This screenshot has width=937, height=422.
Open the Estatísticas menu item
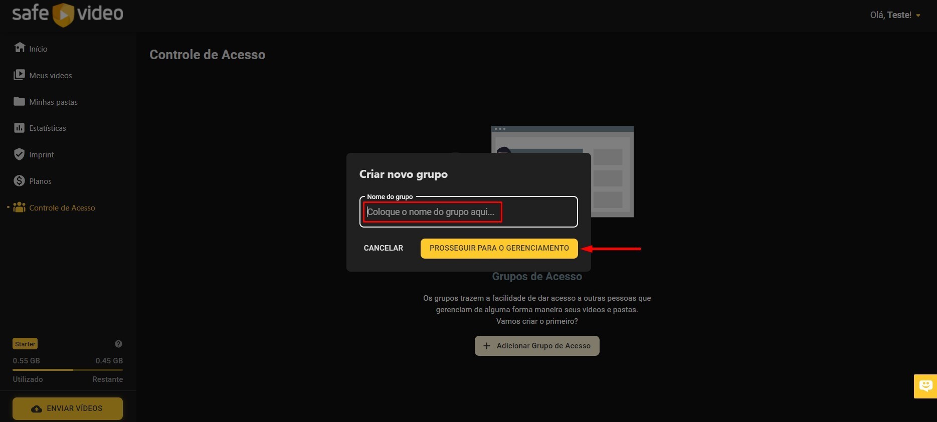coord(48,128)
